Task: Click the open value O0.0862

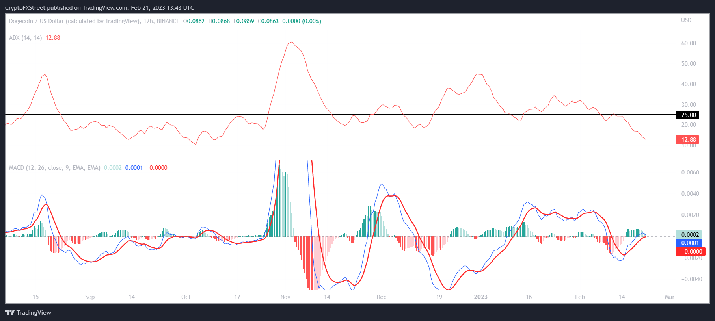Action: pos(194,21)
